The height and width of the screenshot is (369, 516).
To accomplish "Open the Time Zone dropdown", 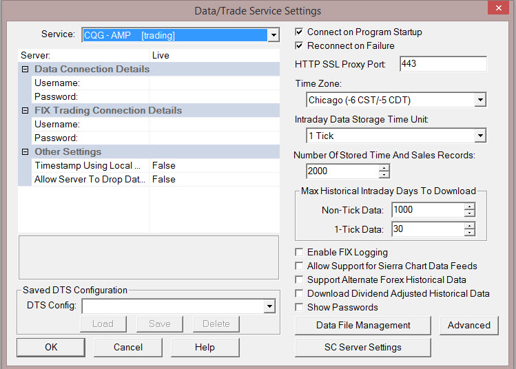I will point(480,101).
